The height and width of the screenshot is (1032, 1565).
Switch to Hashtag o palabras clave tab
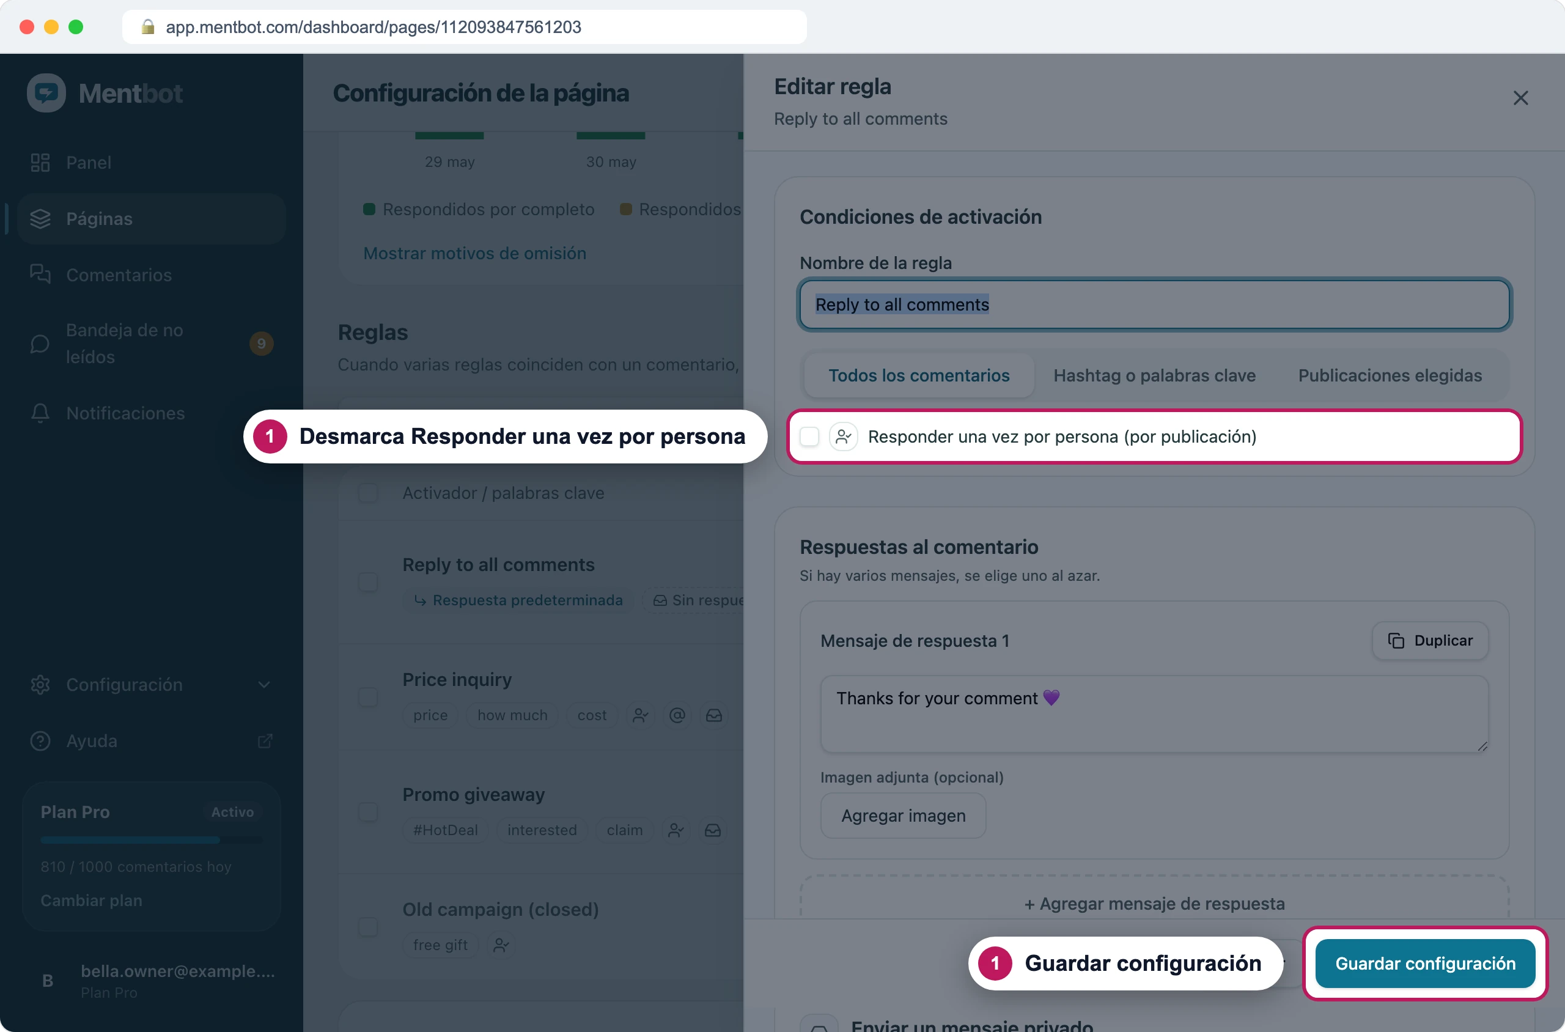(x=1154, y=375)
